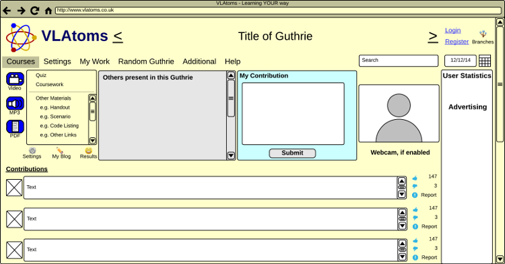Click the Submit button under My Contribution
The image size is (505, 264).
click(292, 154)
